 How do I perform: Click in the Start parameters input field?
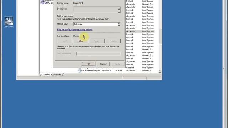tap(98, 54)
